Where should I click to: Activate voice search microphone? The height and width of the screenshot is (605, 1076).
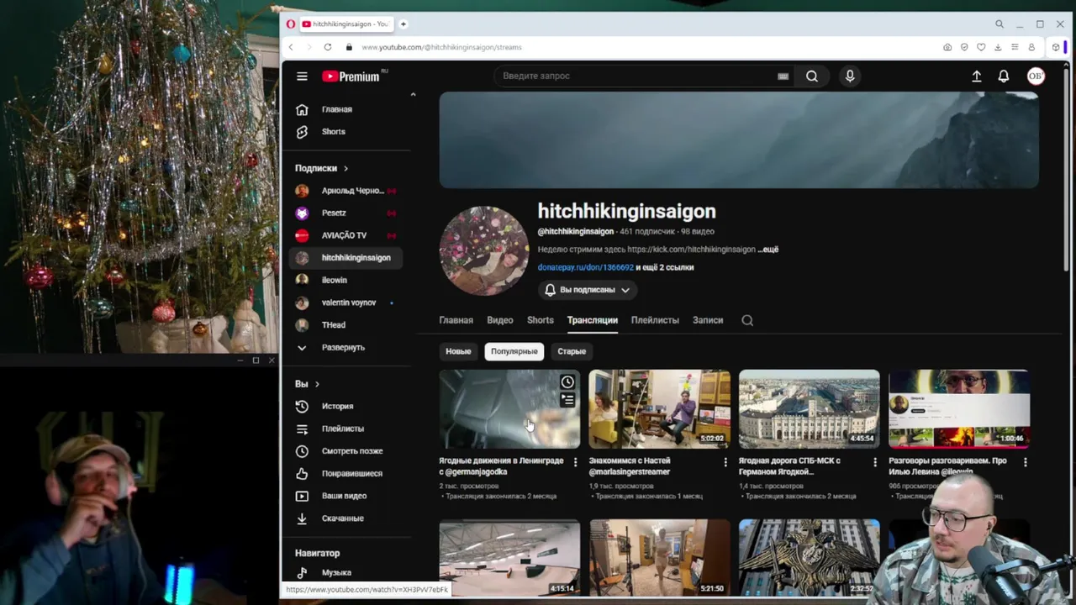point(850,76)
